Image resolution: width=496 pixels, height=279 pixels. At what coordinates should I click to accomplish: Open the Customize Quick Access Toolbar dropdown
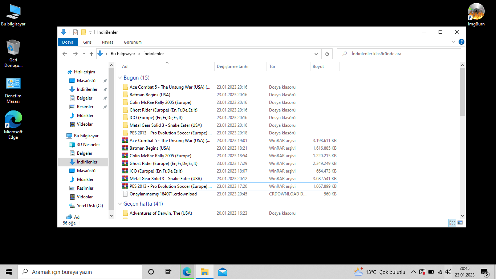pyautogui.click(x=90, y=32)
